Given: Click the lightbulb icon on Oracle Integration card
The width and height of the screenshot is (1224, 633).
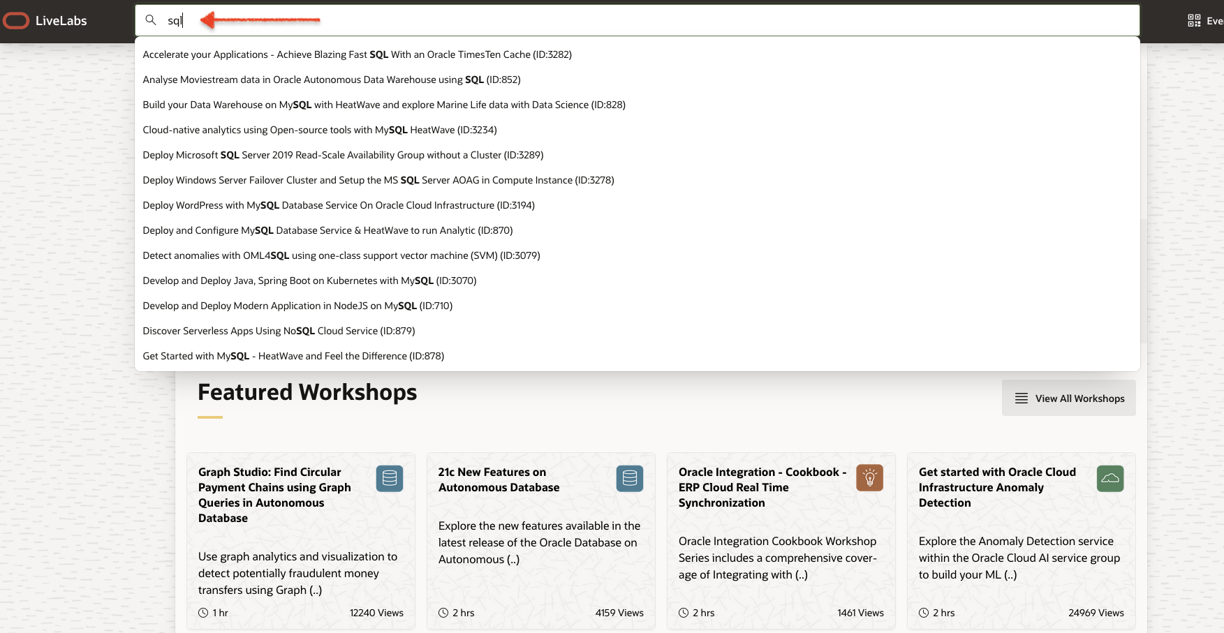Looking at the screenshot, I should 869,477.
